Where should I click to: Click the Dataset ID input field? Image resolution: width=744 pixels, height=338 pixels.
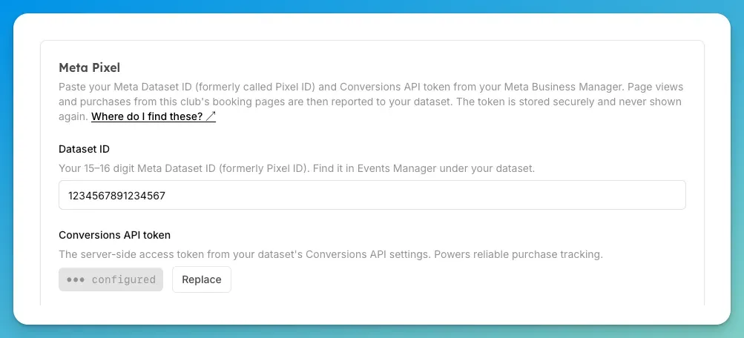[x=372, y=195]
